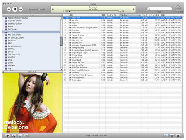Click the Sarah Brightman playlist icon
Image resolution: width=186 pixels, height=140 pixels.
6,46
